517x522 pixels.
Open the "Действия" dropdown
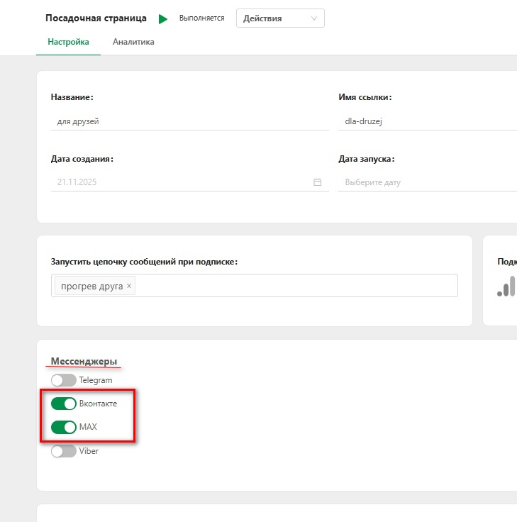tap(280, 18)
